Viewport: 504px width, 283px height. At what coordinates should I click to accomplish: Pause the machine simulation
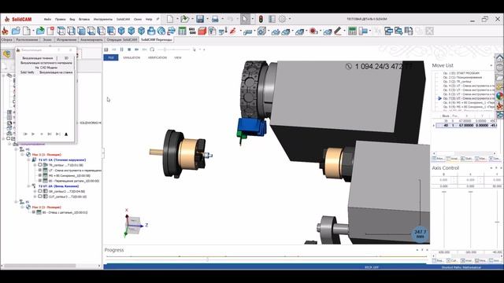click(121, 50)
